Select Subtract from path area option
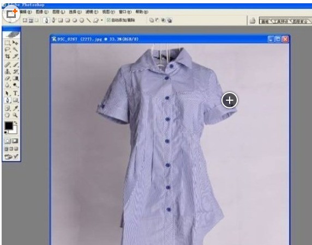312x245 pixels. click(x=158, y=20)
